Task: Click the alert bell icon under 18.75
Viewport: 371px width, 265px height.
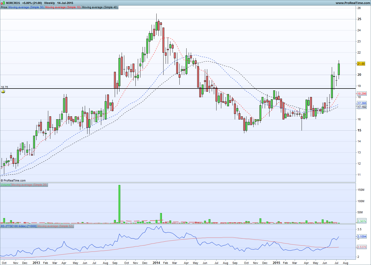Action: (x=3, y=91)
